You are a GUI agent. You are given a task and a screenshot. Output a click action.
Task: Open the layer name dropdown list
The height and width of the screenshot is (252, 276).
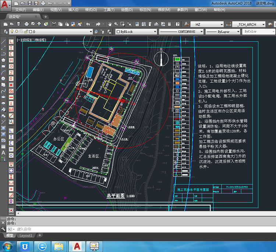coord(91,32)
